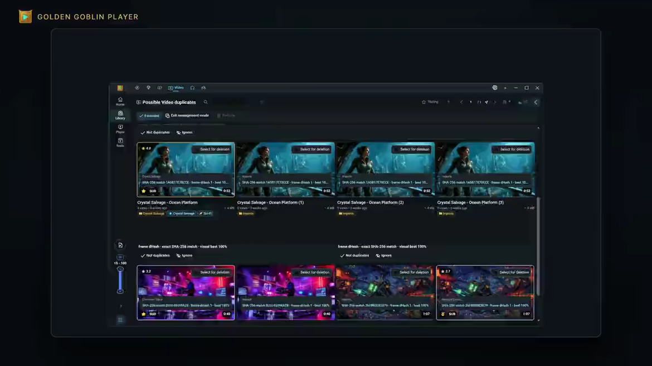652x366 pixels.
Task: Select the 3.7-rated video for deletion
Action: coord(512,272)
